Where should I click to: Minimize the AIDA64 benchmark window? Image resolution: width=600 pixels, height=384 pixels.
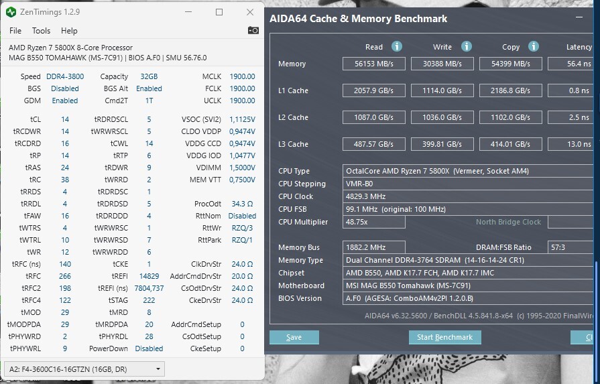pos(579,17)
